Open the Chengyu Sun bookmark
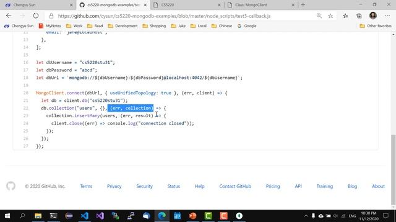Screen dimensions: 396x222 pos(19,26)
